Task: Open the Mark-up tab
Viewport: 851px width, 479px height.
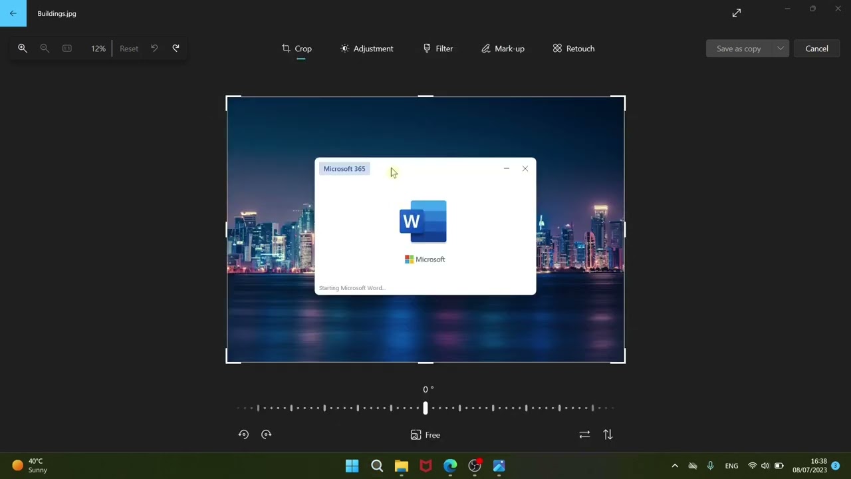Action: click(503, 49)
